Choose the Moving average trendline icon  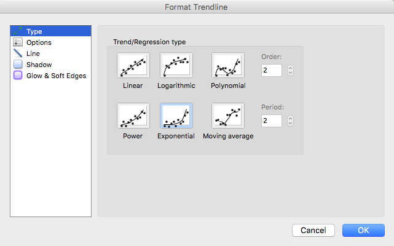[x=228, y=116]
